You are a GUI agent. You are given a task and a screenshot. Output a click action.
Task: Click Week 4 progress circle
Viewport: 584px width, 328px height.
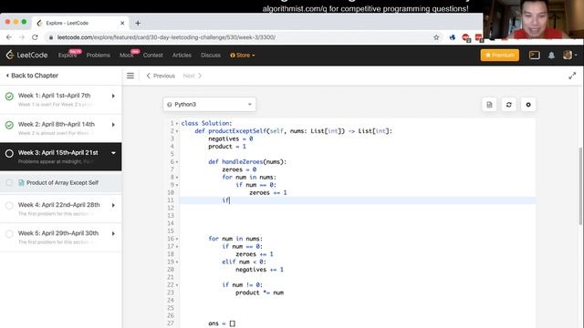[x=9, y=205]
